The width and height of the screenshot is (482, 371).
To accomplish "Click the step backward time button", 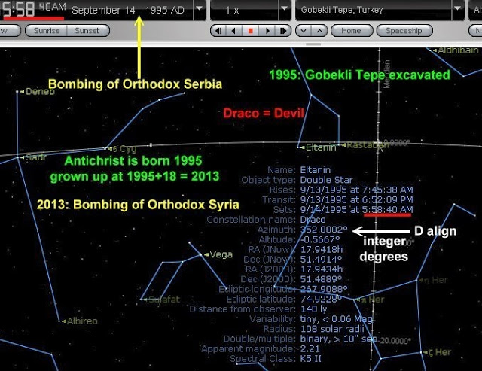I will tap(218, 31).
